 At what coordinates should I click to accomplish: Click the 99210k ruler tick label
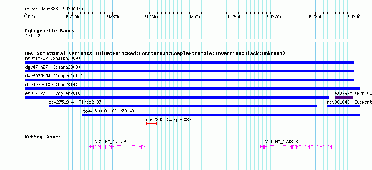coord(31,17)
